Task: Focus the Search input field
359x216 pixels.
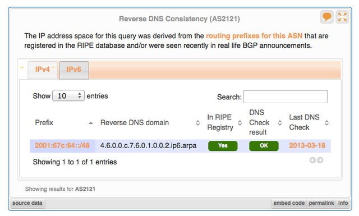Action: point(286,96)
